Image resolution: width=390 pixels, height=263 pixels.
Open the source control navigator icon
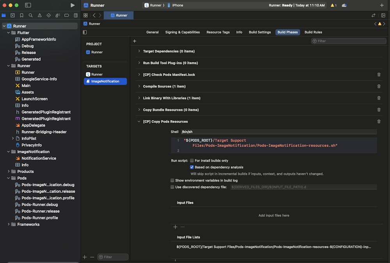(x=12, y=15)
